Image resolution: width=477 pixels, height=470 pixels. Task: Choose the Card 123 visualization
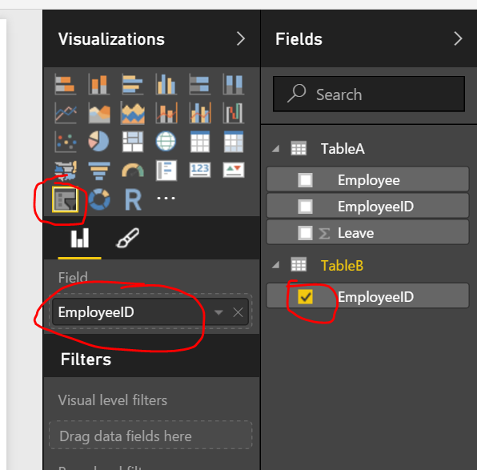[200, 170]
